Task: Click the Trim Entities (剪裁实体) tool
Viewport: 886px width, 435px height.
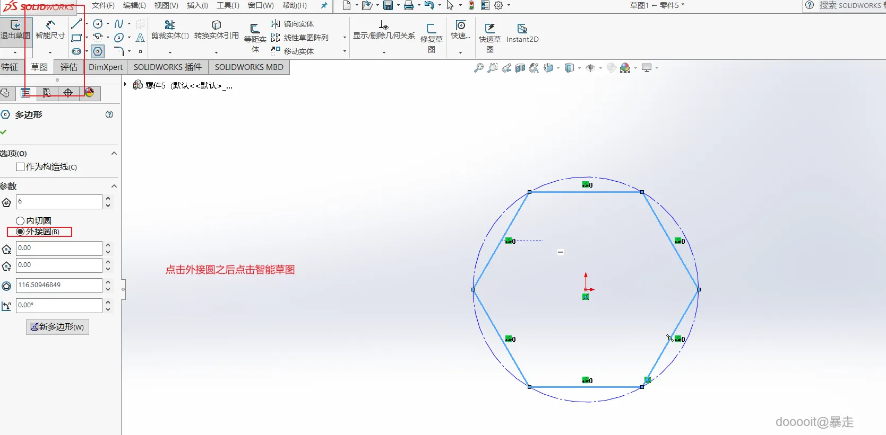Action: [170, 30]
